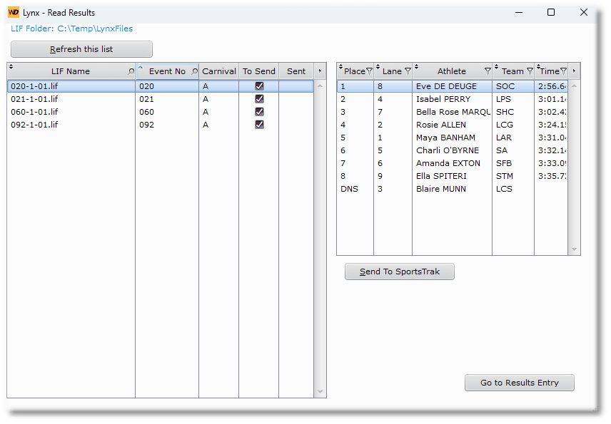Viewport: 611px width, 424px height.
Task: Click the time cell starting 3:24.1
Action: coord(551,125)
